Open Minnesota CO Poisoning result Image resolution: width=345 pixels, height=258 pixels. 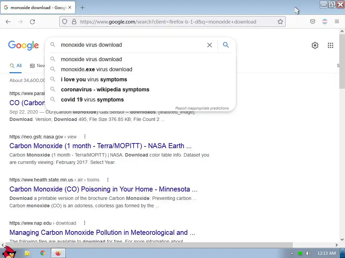click(103, 189)
